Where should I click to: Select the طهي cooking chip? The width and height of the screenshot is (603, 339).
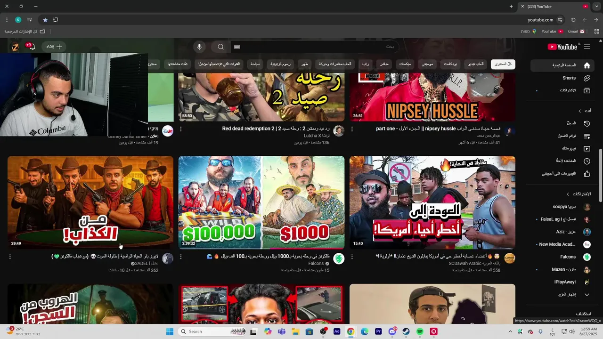coord(305,64)
